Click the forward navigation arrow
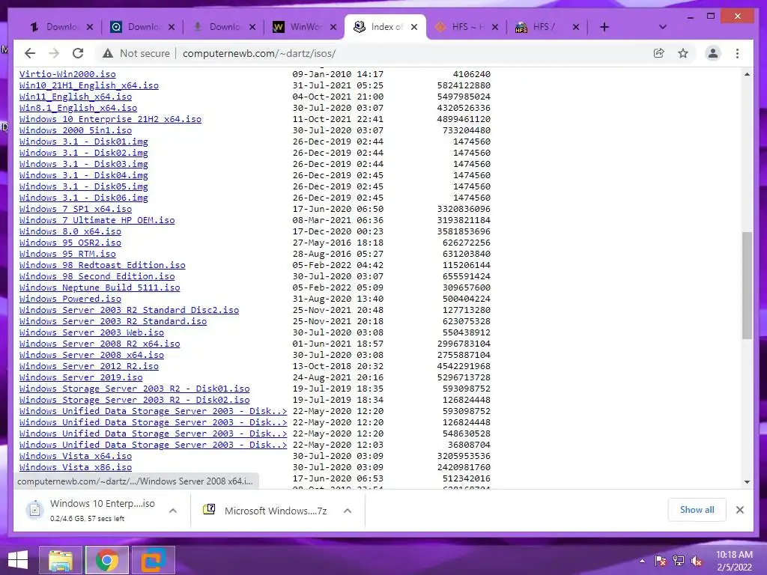 click(54, 53)
